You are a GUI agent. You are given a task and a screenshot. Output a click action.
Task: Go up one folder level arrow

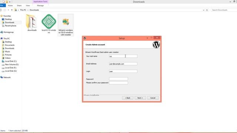pos(12,10)
